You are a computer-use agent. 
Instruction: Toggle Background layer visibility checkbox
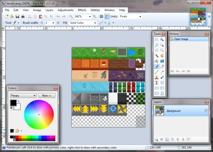206,110
